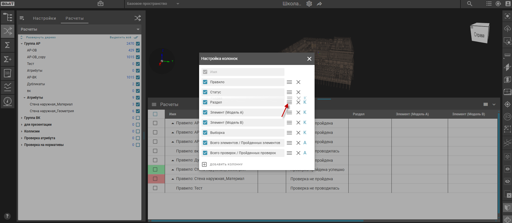512x223 pixels.
Task: Click the Справа view cube
Action: coord(480,34)
